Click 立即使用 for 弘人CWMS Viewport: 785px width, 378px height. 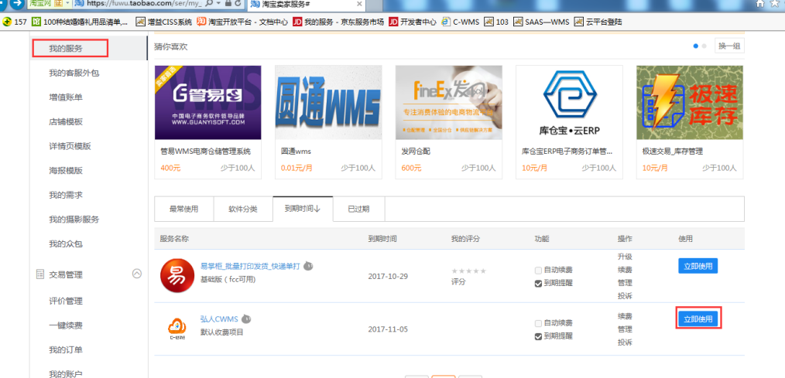[698, 318]
